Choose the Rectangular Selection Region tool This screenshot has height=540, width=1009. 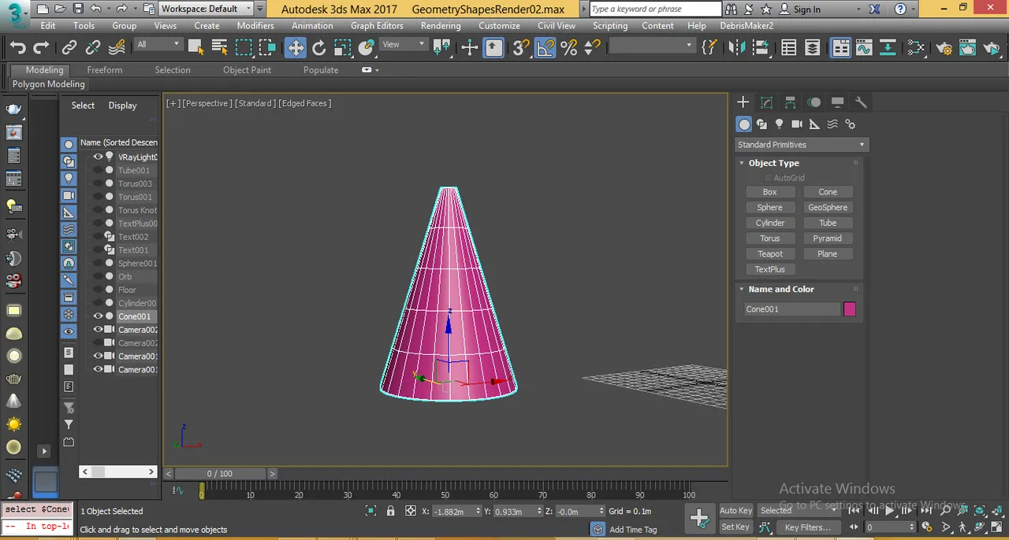(x=244, y=48)
